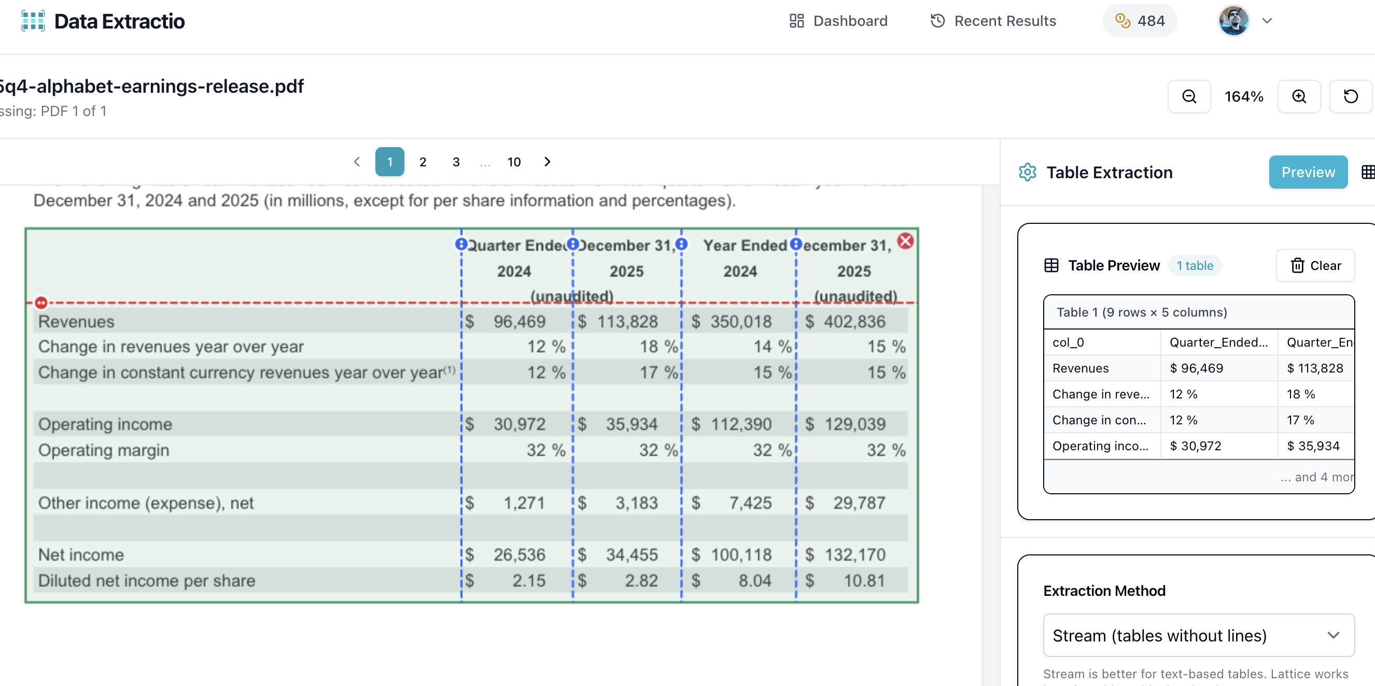Open the Extraction Method dropdown

(x=1198, y=635)
